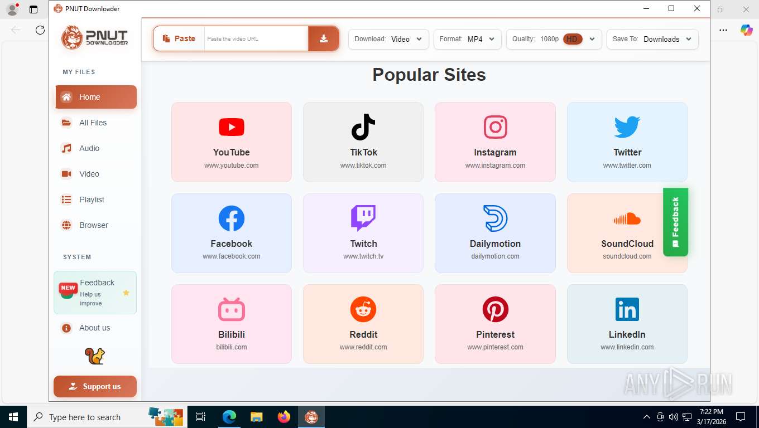This screenshot has height=428, width=759.
Task: Open the Quality 1080p dropdown
Action: coord(554,39)
